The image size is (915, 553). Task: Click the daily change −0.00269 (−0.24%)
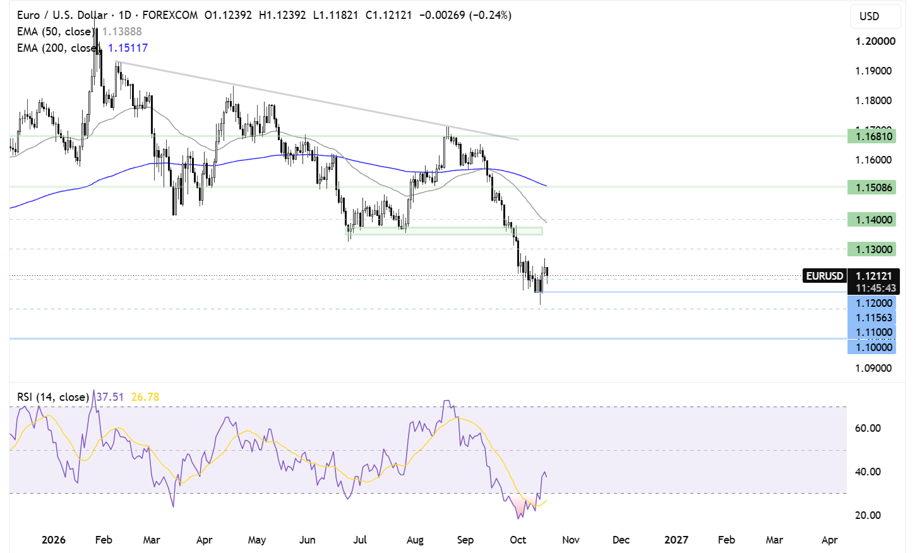pyautogui.click(x=465, y=15)
